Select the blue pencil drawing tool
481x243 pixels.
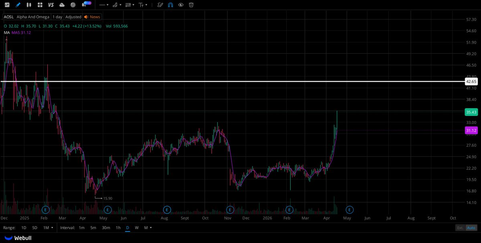[18, 5]
